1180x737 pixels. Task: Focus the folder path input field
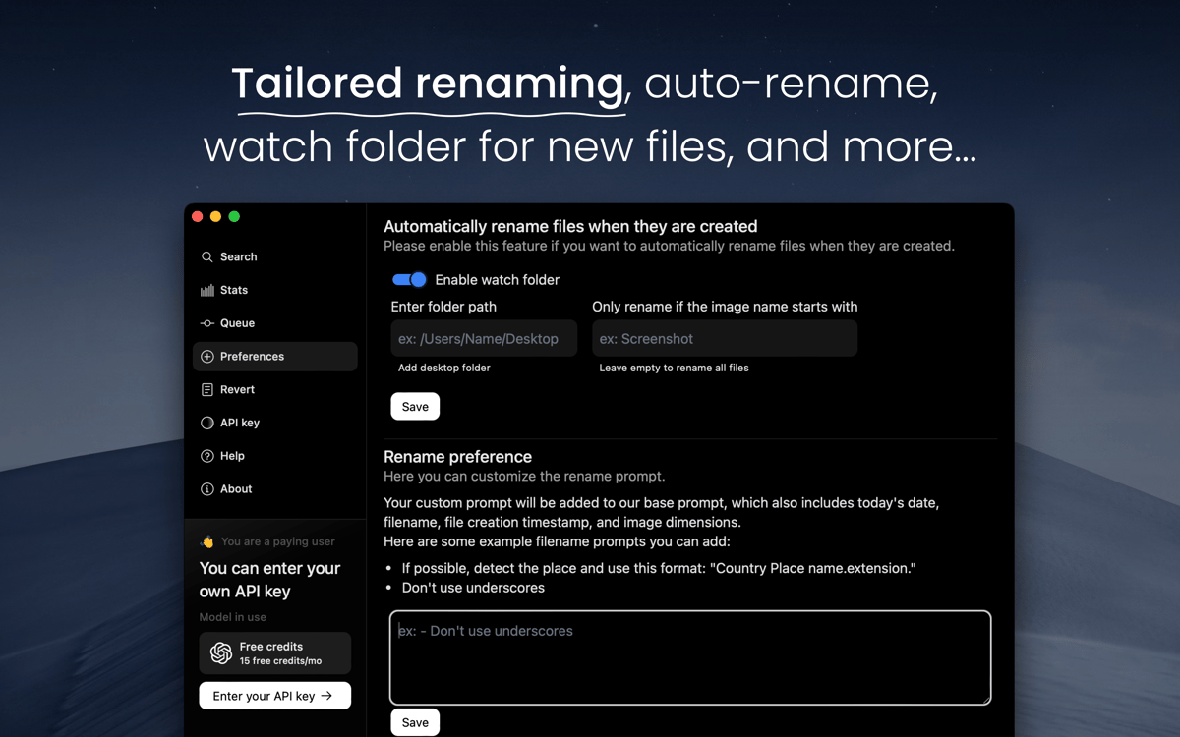(x=484, y=339)
